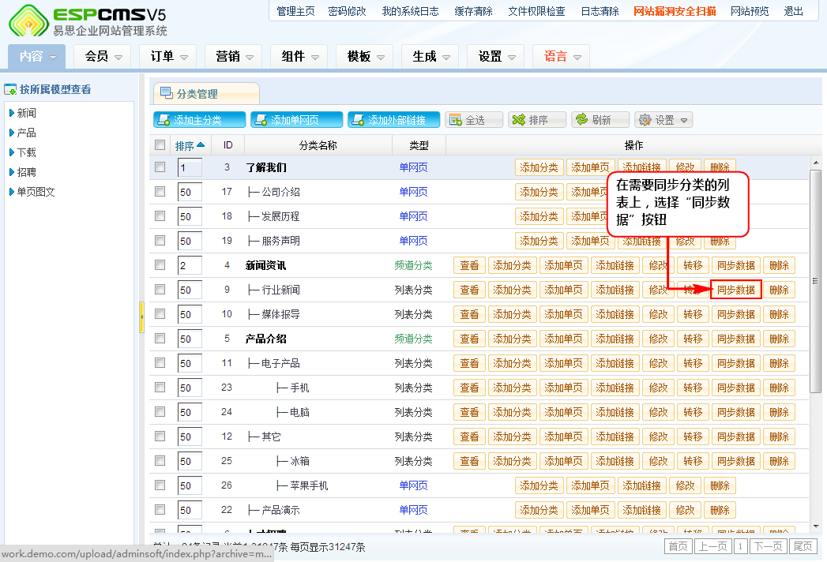Click 首页 pagination button
The image size is (827, 562).
(679, 546)
